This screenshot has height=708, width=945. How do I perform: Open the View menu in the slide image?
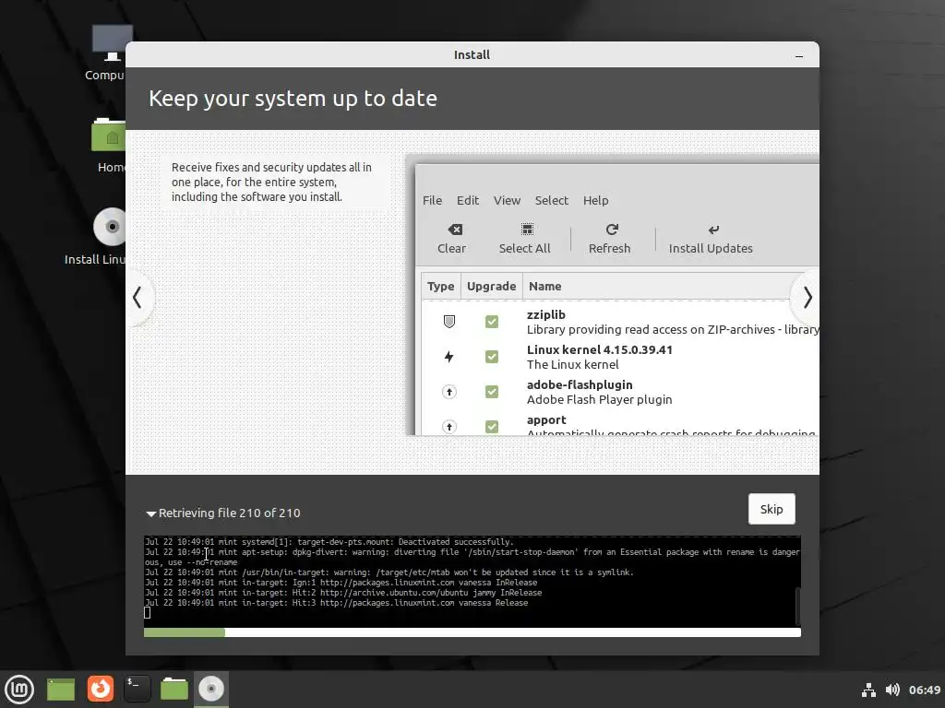507,200
